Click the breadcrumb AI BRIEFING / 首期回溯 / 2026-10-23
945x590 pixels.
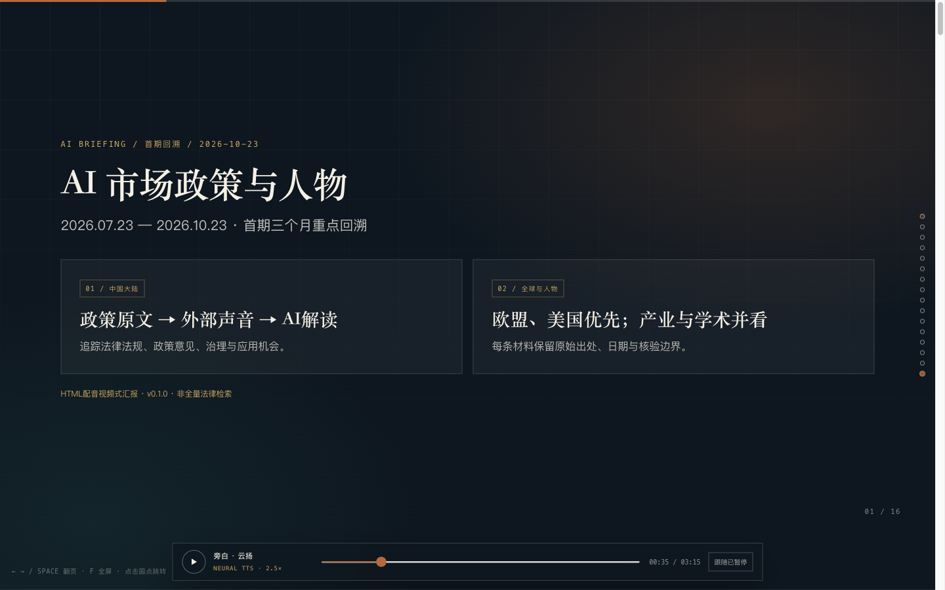point(159,144)
